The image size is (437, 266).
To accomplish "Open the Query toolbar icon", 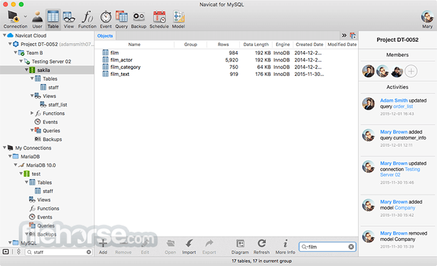I will coord(122,19).
